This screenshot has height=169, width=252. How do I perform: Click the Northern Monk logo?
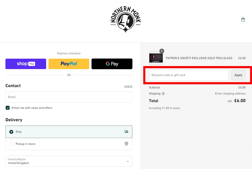(x=125, y=19)
